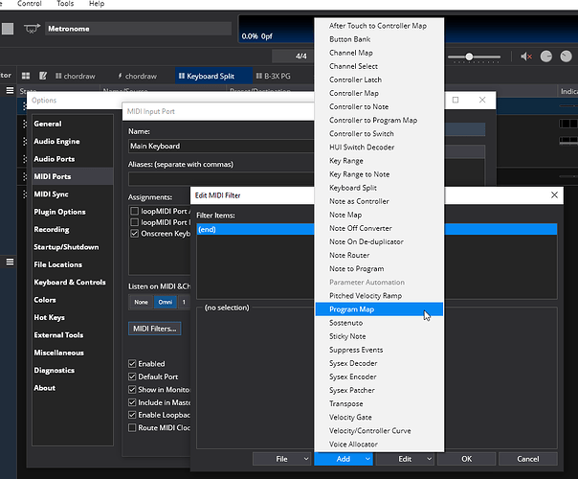Maximize the Options window
This screenshot has height=479, width=578.
click(x=456, y=100)
